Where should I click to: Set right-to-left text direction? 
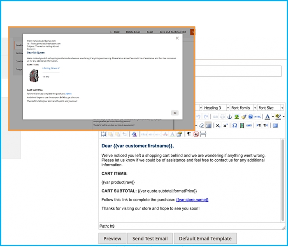pos(266,125)
